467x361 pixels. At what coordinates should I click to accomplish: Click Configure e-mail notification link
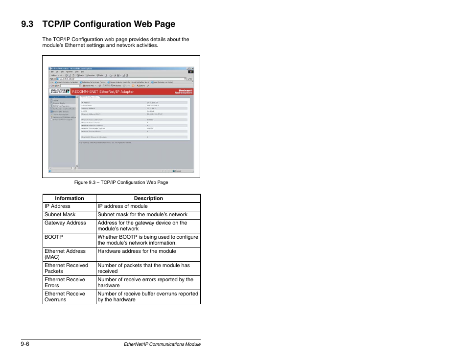point(64,109)
